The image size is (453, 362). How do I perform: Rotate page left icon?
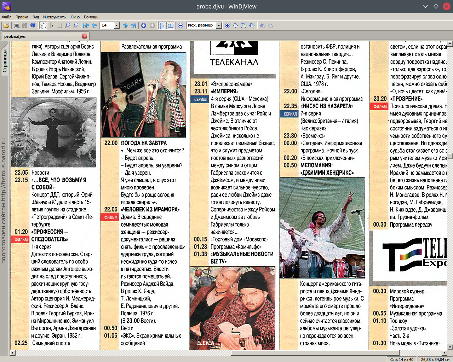click(262, 25)
